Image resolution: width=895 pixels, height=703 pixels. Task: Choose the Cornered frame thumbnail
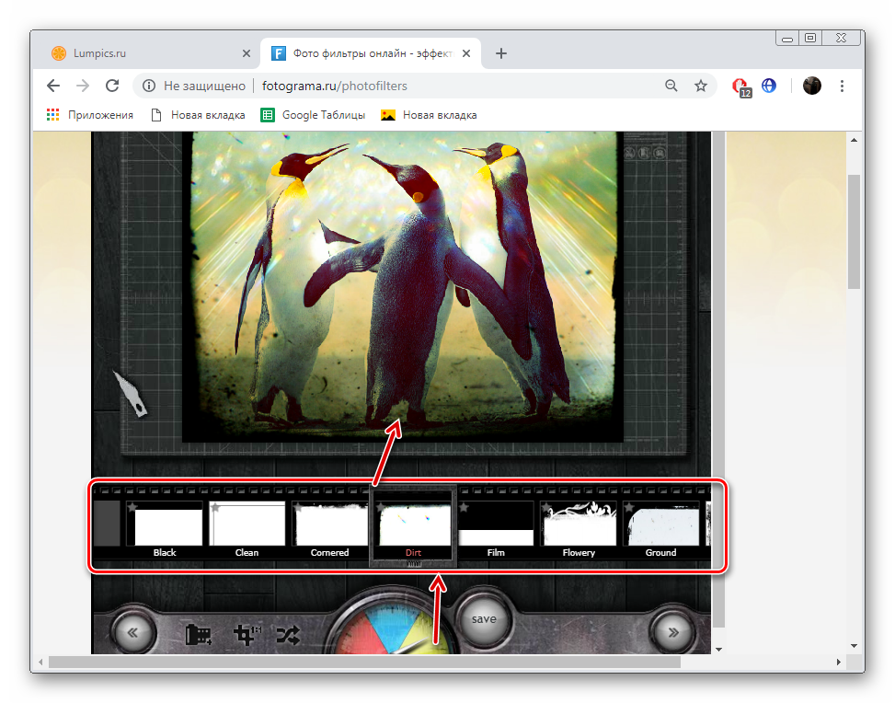point(329,529)
